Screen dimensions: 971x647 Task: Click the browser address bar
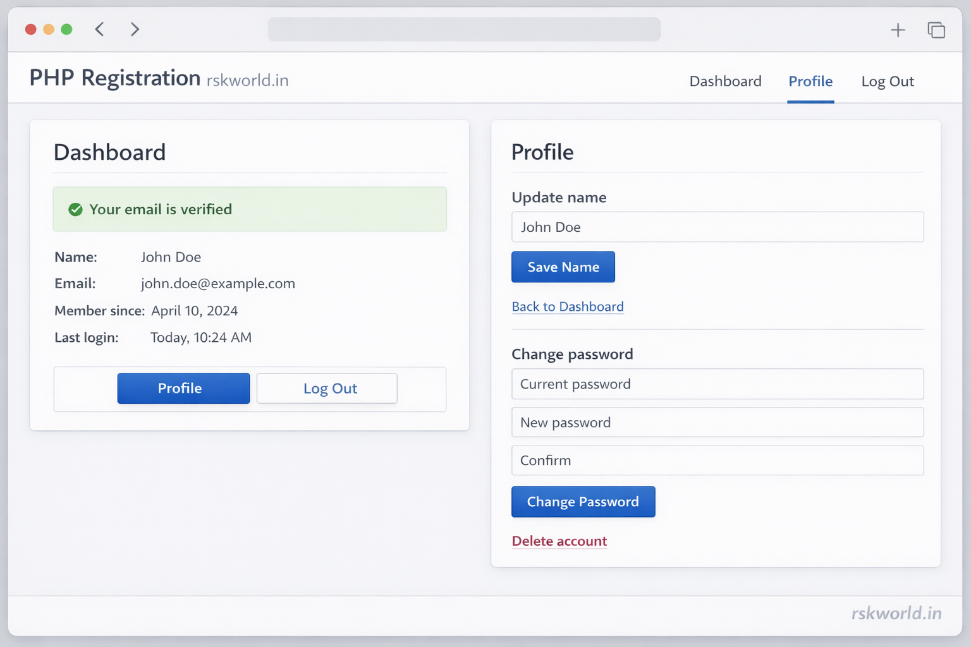pyautogui.click(x=465, y=29)
